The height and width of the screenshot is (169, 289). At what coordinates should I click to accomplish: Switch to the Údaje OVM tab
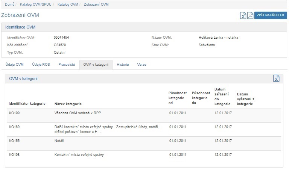[x=15, y=64]
